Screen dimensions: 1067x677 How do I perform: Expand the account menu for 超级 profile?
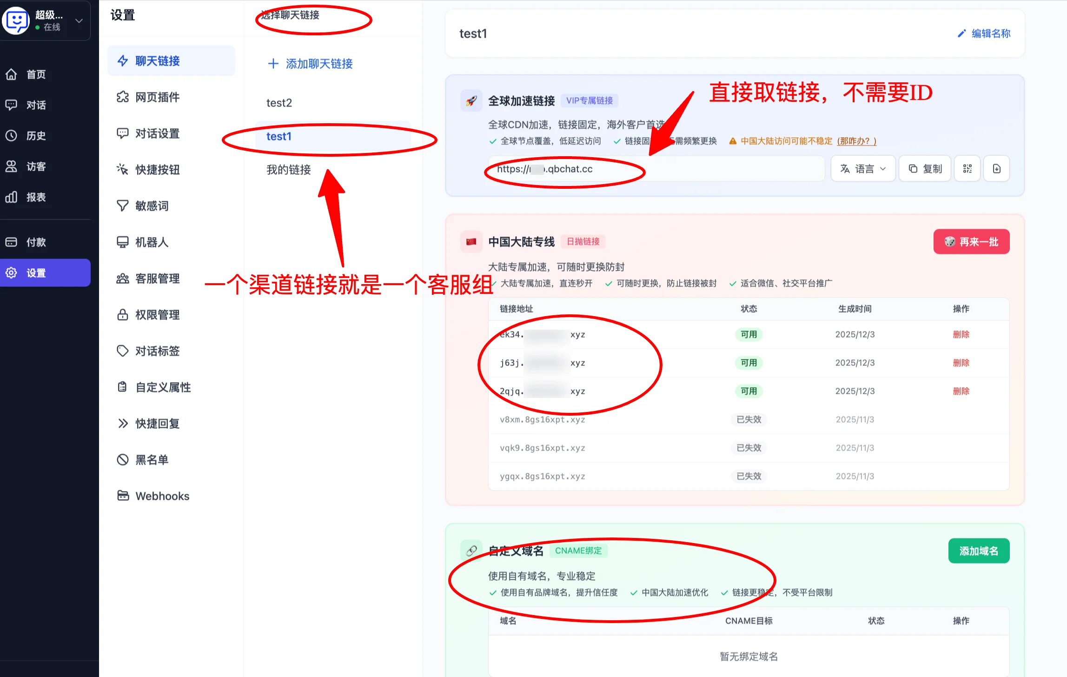[x=78, y=20]
